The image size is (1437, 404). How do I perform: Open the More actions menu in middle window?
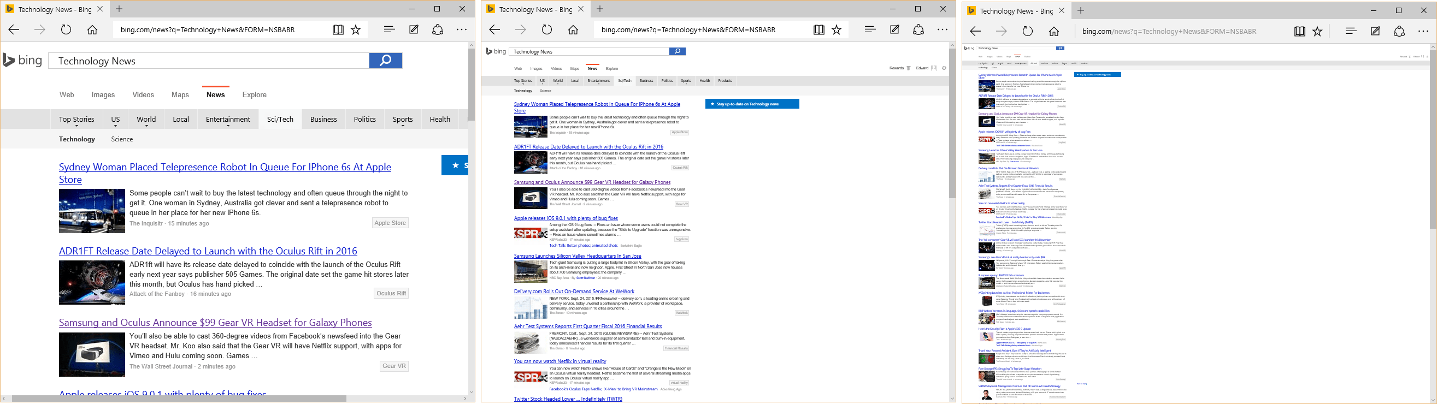(x=943, y=29)
